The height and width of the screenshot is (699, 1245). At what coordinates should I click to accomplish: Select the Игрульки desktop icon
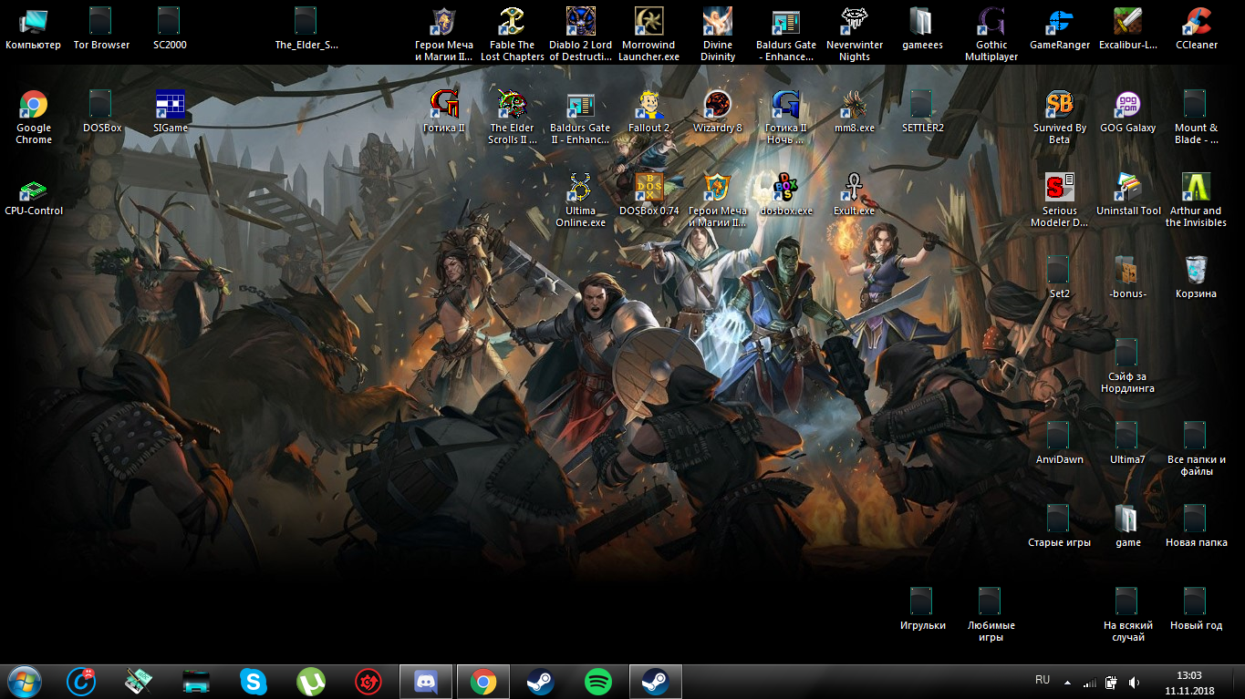tap(922, 609)
